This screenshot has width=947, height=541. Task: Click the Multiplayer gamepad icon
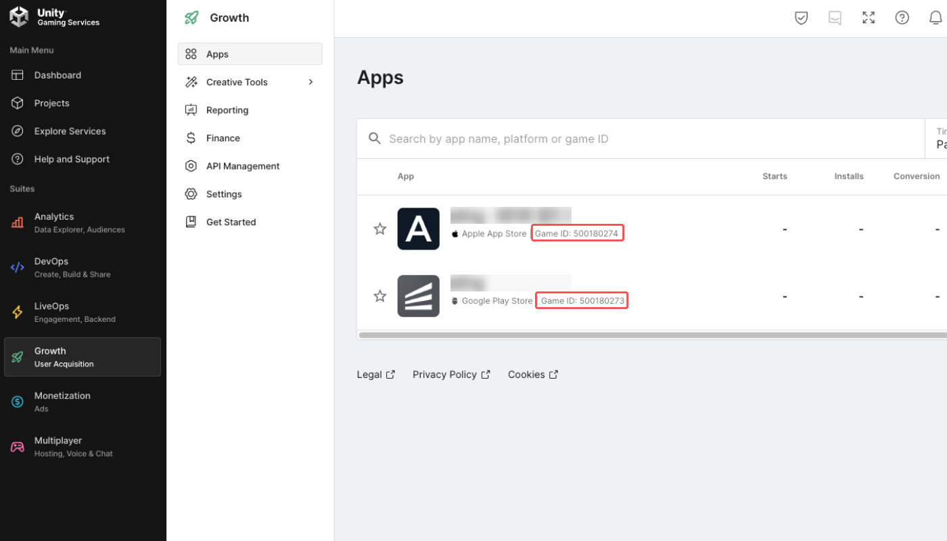(x=18, y=447)
